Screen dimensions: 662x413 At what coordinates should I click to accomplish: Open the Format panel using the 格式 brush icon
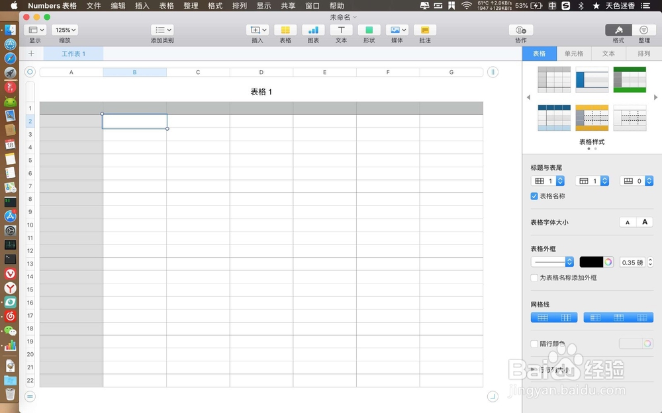(x=618, y=30)
